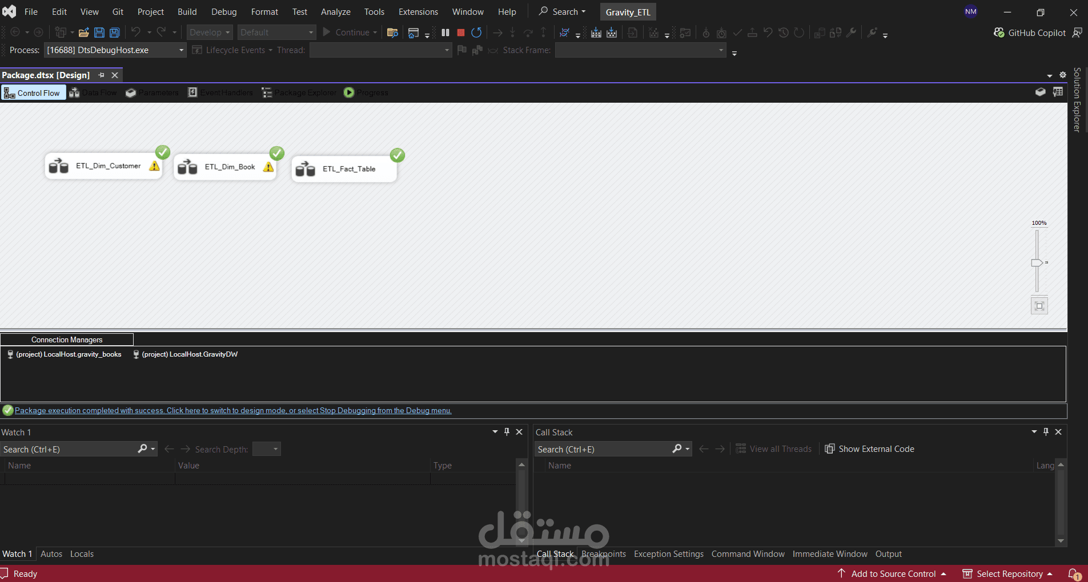
Task: Open the Stack Frame combo box
Action: click(640, 50)
